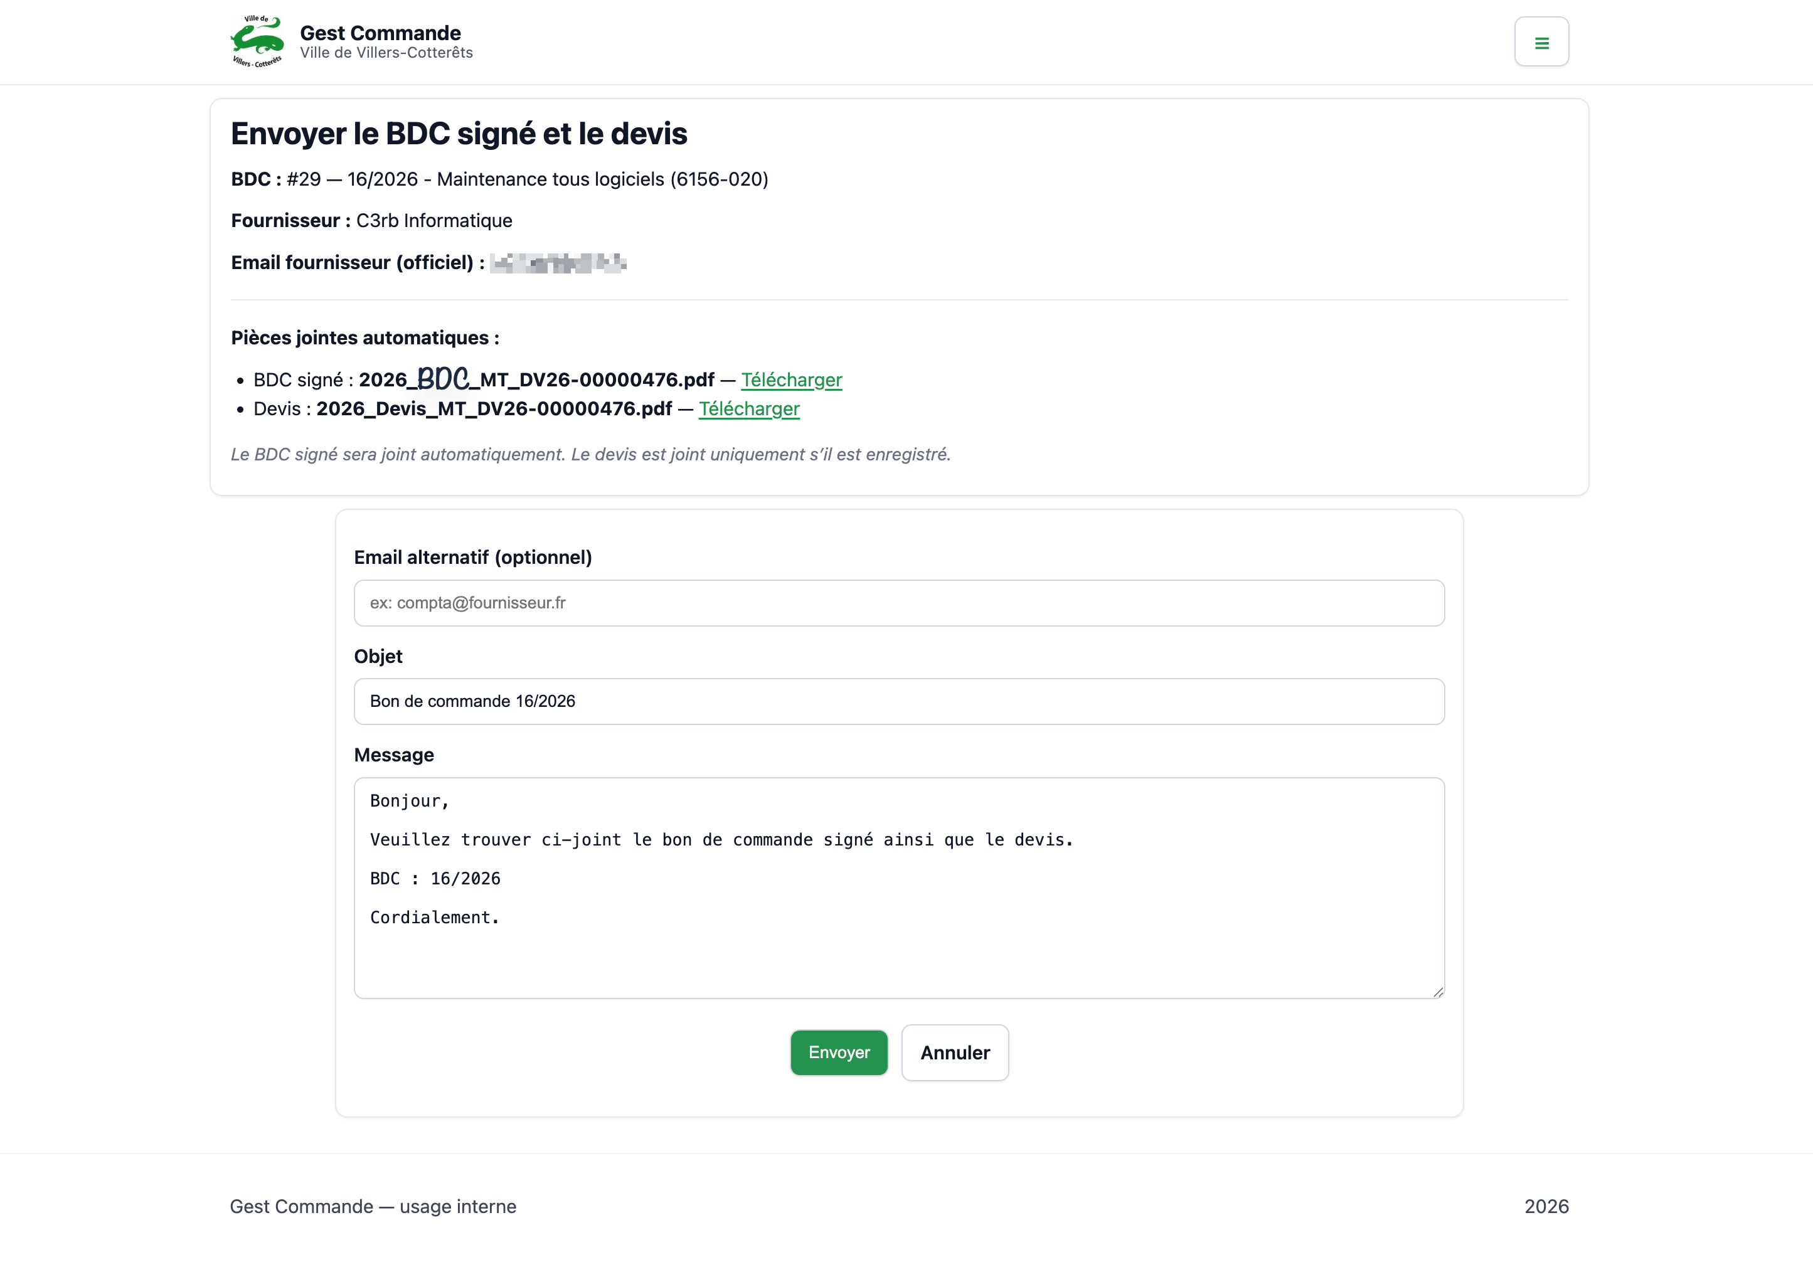Viewport: 1813px width, 1272px height.
Task: Click the Ville de Villers-Cotterêts subtitle
Action: click(386, 53)
